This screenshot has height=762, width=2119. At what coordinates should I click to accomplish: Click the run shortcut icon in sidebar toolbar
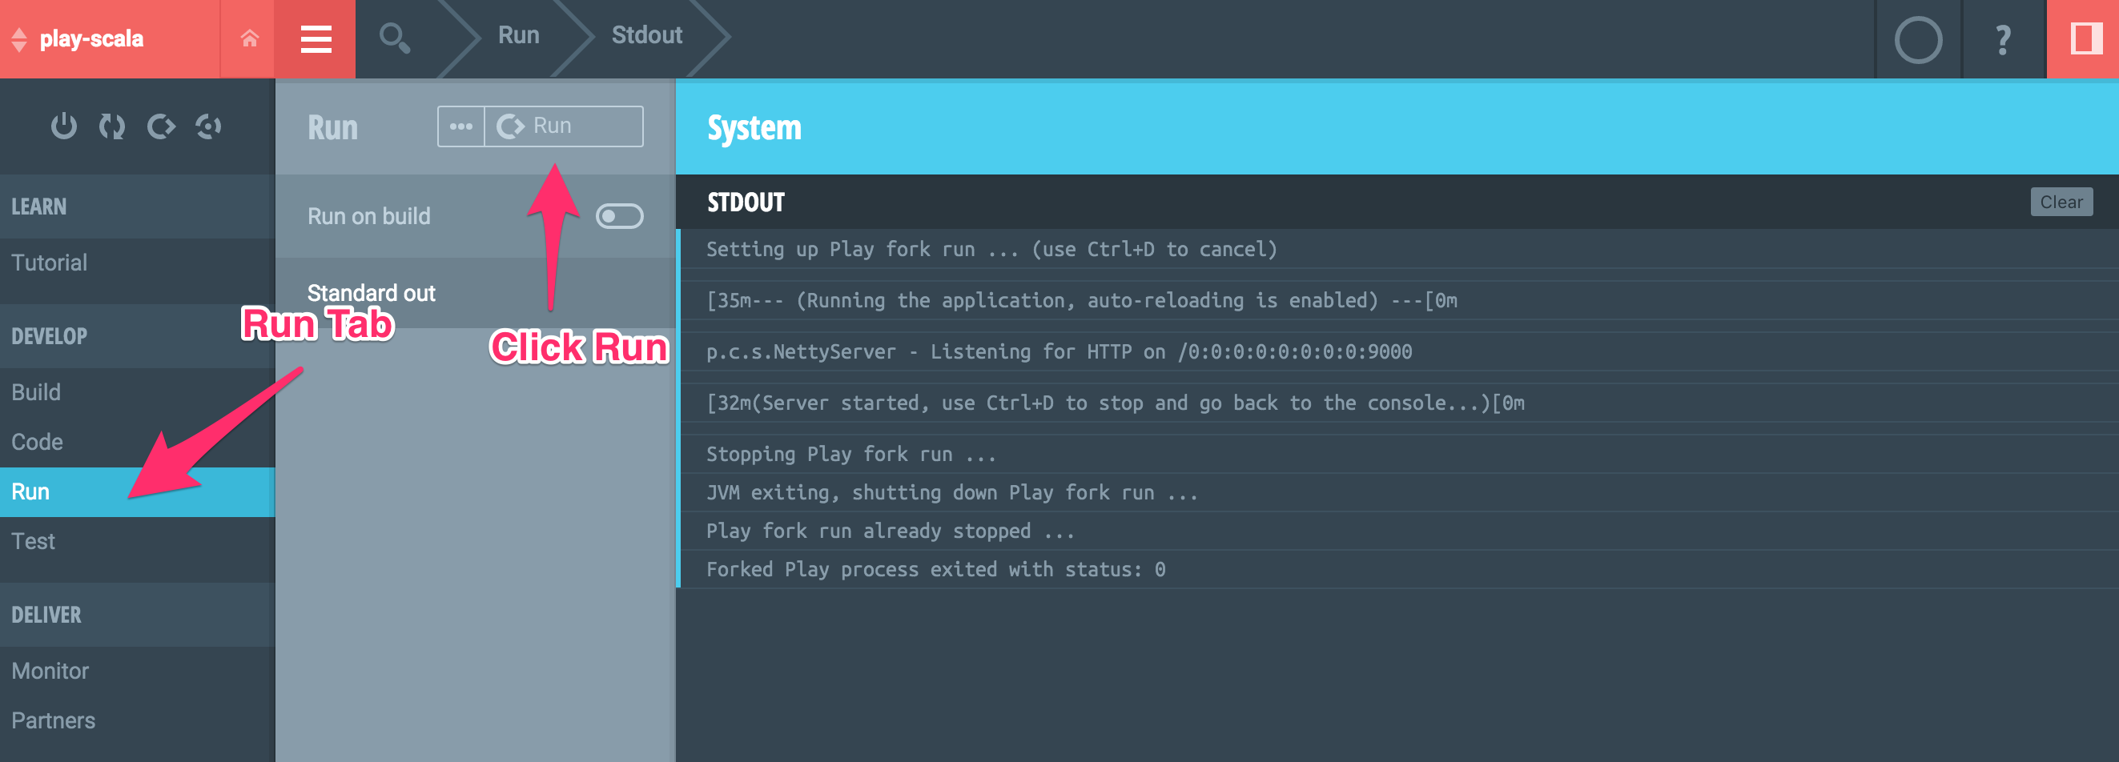[160, 126]
